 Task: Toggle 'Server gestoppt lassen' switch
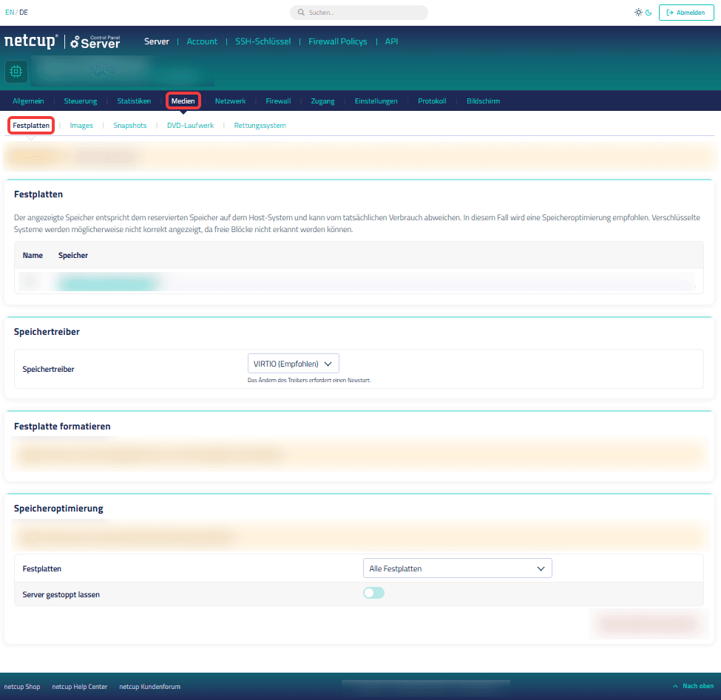click(373, 593)
